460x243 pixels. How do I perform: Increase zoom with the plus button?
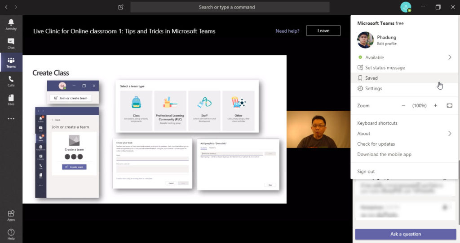(435, 105)
